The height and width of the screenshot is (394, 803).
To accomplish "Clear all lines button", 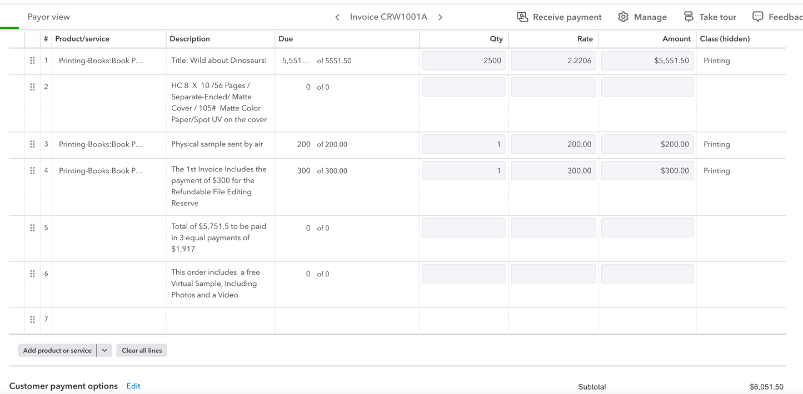I will (142, 351).
